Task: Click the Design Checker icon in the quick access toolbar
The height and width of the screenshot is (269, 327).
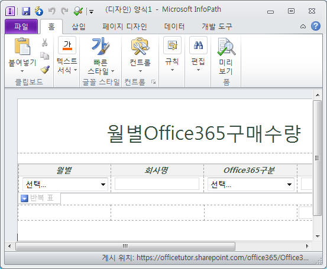Action: pos(78,11)
